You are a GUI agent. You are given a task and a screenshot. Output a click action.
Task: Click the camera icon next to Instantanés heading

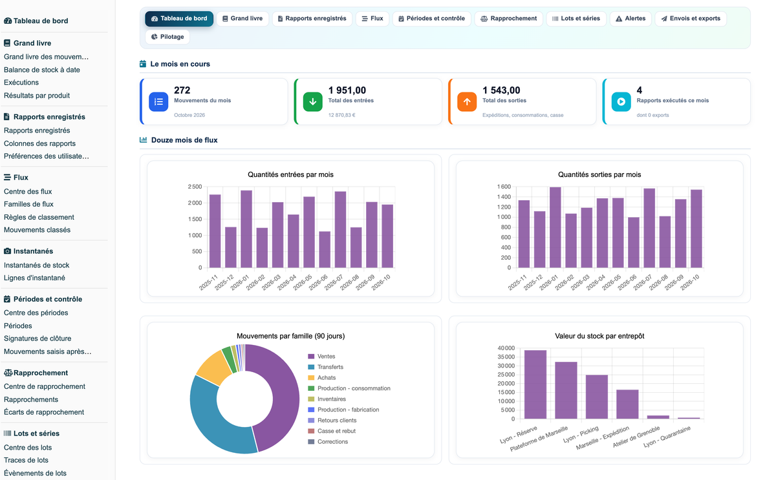coord(7,251)
